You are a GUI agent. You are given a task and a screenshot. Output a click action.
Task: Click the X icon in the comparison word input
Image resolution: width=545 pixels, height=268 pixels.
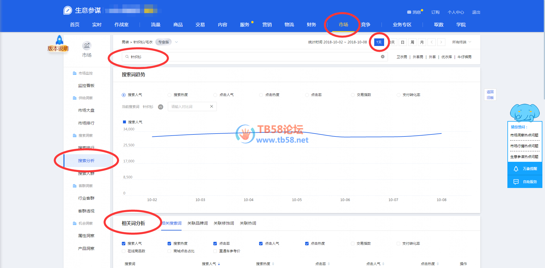pos(212,107)
